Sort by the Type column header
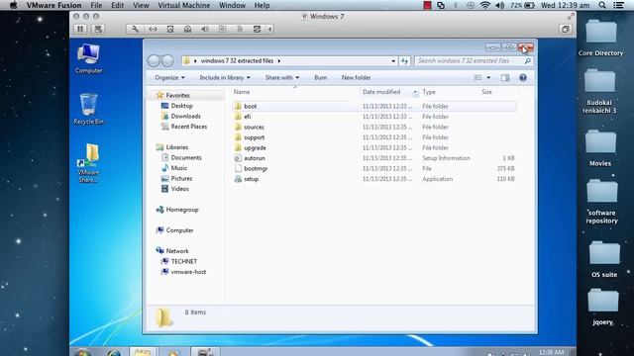Viewport: 634px width, 356px height. click(x=429, y=92)
